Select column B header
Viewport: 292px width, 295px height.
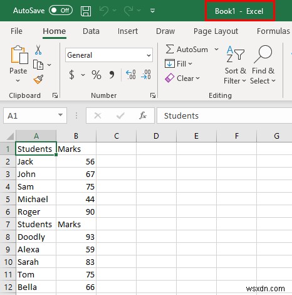[76, 136]
